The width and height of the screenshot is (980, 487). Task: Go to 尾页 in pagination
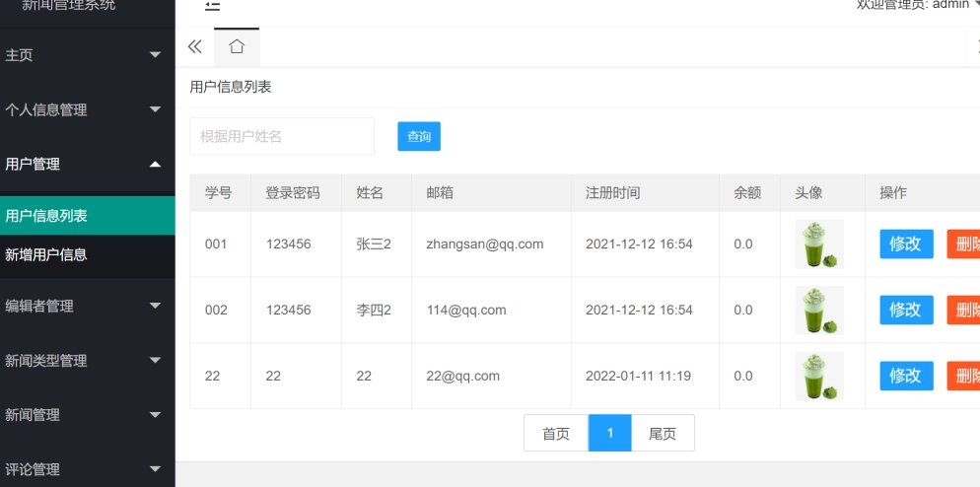pos(663,433)
